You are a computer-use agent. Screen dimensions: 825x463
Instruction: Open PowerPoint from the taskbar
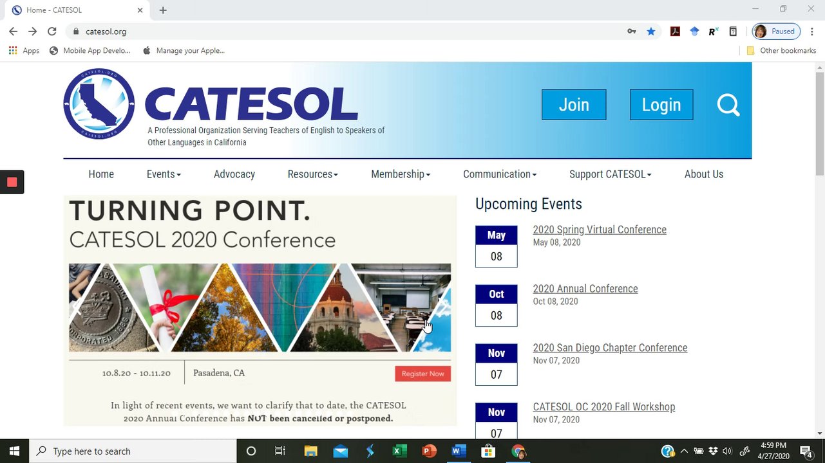point(429,451)
